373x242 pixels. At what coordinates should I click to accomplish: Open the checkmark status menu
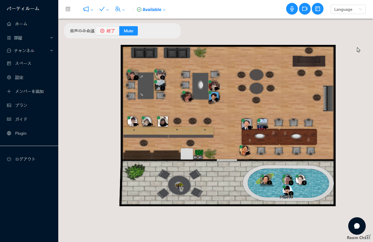(104, 9)
